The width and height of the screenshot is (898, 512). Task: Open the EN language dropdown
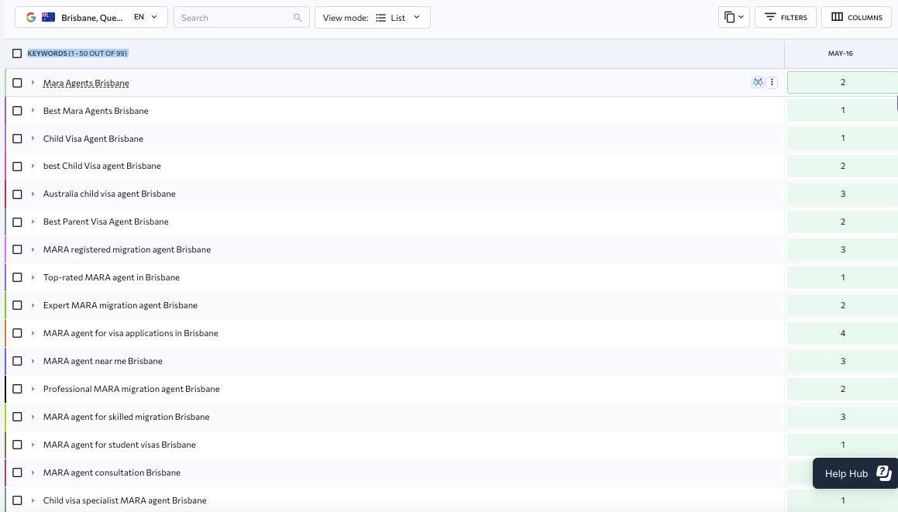pyautogui.click(x=144, y=15)
